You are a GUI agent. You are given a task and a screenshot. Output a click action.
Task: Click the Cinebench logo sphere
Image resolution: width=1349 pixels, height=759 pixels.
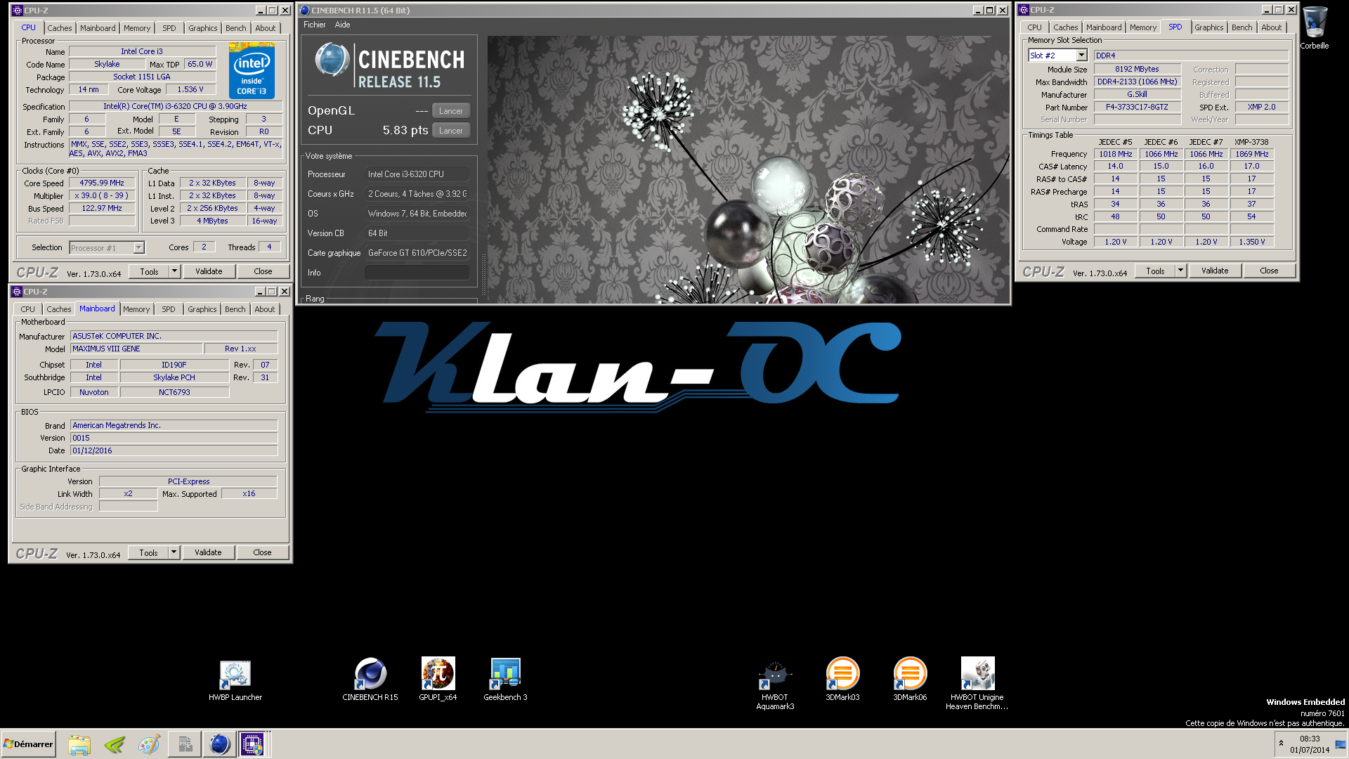click(332, 60)
